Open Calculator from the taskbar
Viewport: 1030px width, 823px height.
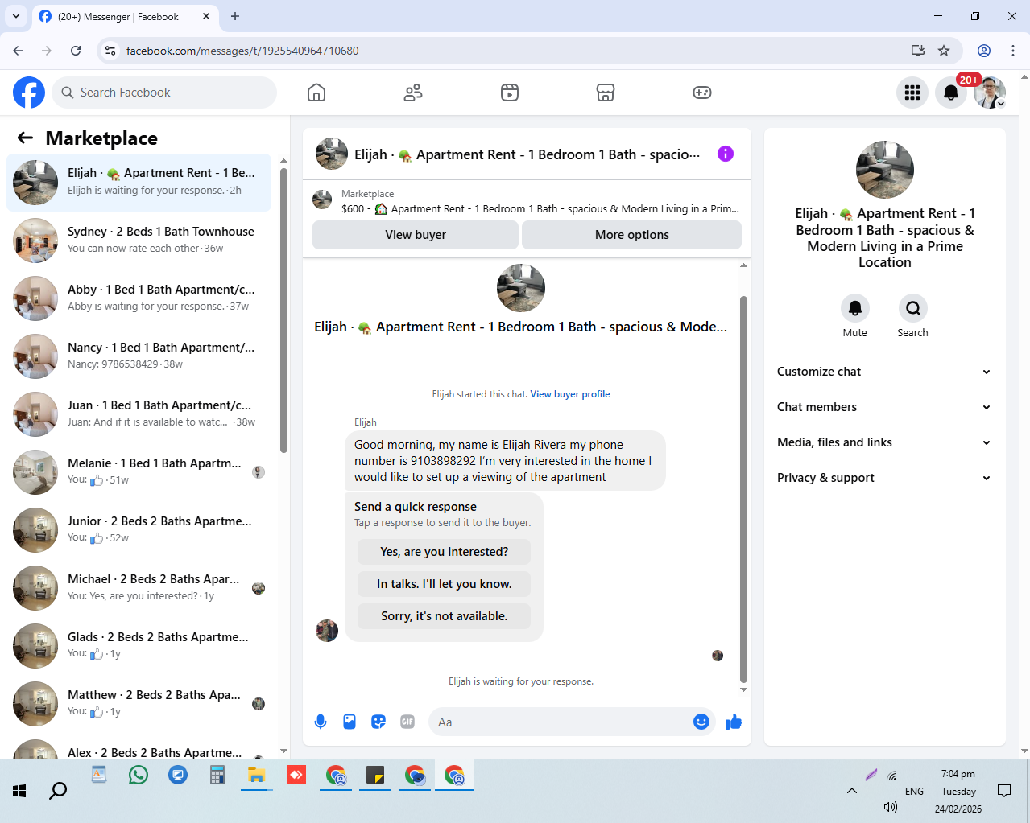(x=217, y=775)
